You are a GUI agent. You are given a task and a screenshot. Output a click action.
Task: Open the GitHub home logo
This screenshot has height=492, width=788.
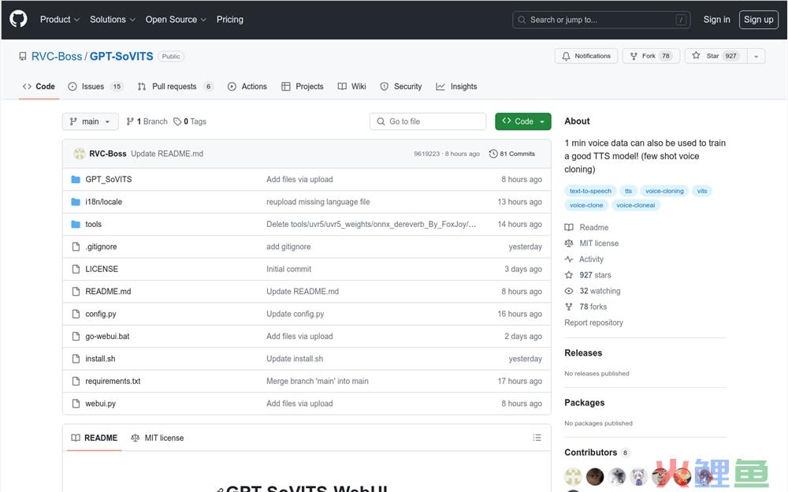coord(19,19)
